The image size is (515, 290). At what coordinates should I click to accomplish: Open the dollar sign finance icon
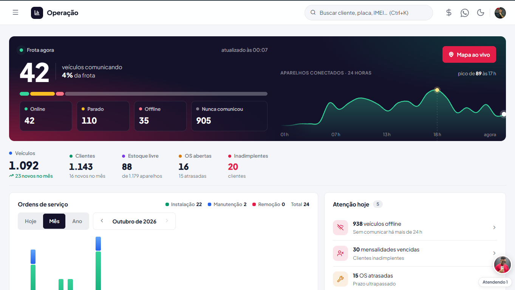pos(449,12)
